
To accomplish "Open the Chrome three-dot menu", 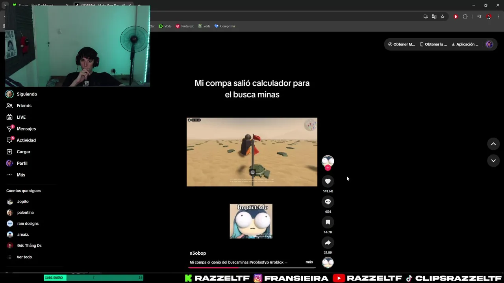I will (498, 17).
